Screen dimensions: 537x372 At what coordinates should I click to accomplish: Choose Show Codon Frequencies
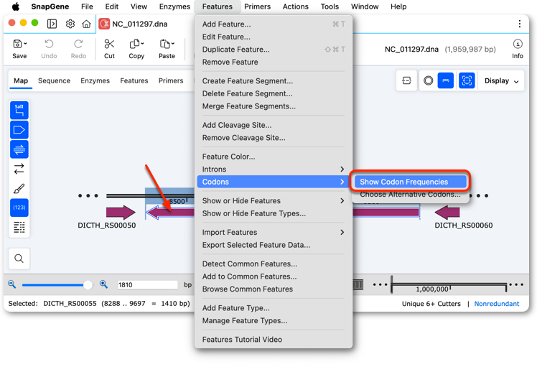(x=410, y=182)
